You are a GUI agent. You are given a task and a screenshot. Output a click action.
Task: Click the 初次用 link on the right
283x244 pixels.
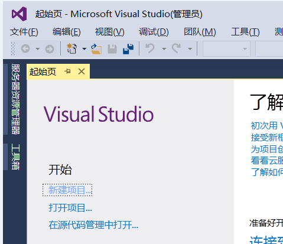(266, 125)
